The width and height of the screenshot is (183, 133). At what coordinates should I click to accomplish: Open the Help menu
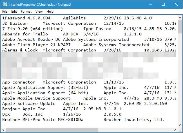coord(50,12)
